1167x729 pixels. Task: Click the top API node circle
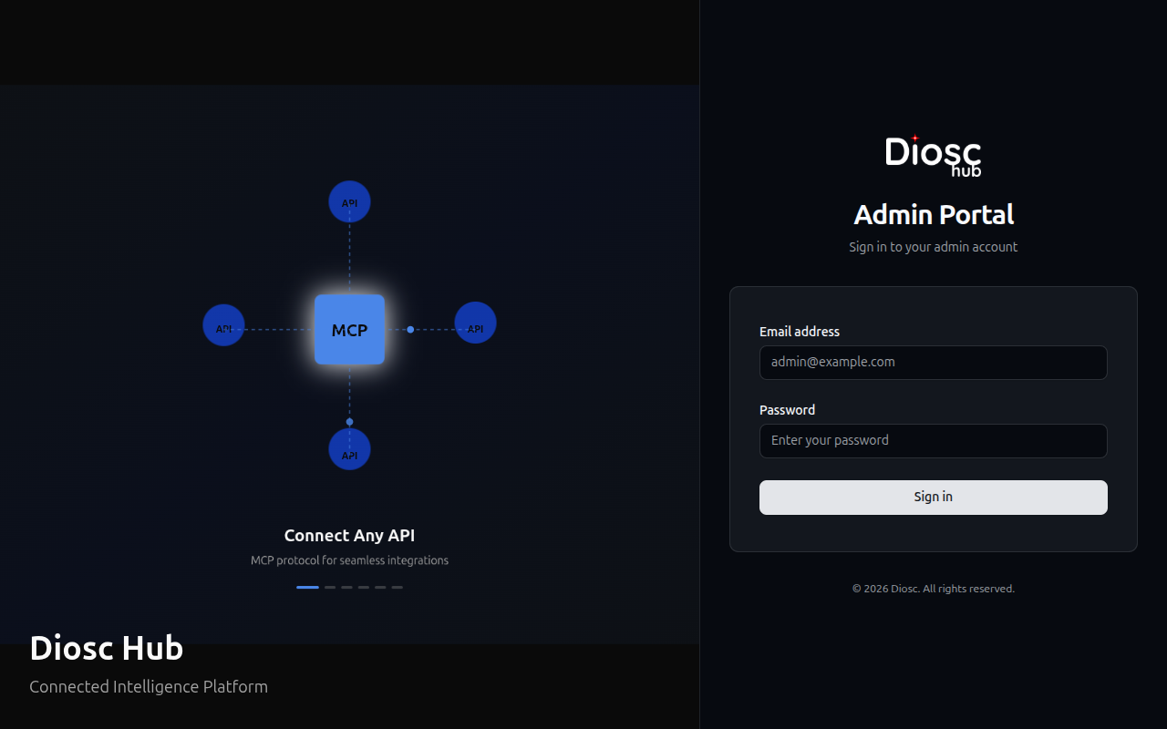(x=349, y=201)
